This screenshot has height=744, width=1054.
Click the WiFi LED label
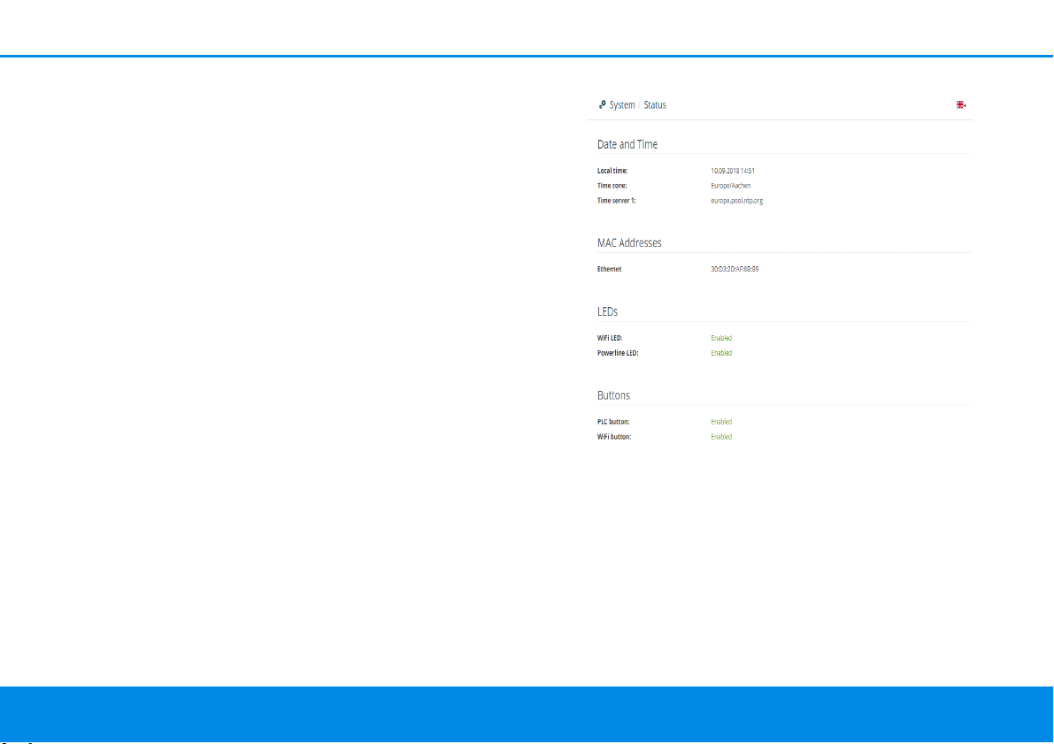(610, 338)
